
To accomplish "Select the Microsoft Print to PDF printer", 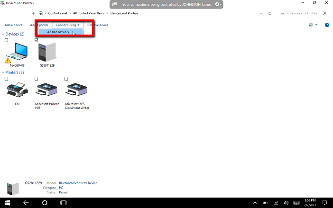I will (x=47, y=90).
